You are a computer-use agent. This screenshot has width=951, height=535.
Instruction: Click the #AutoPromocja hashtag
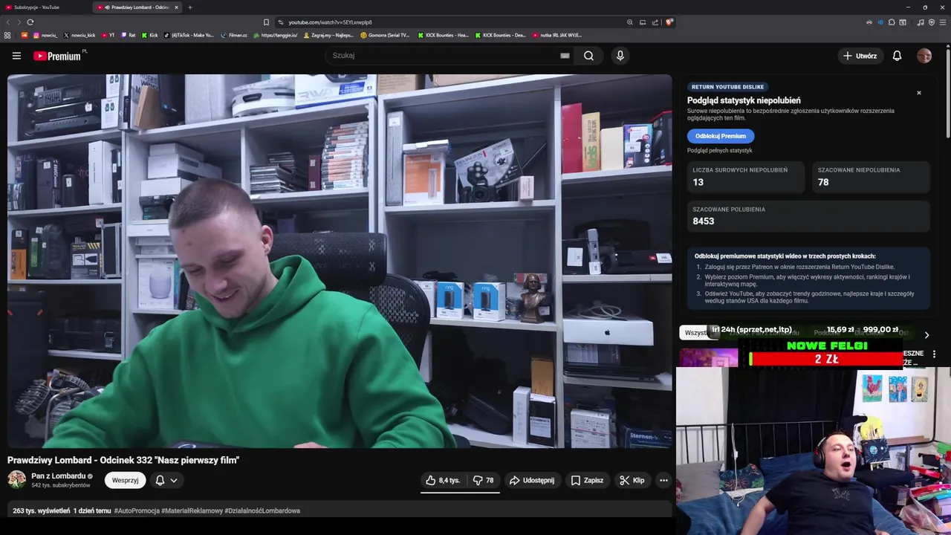137,510
